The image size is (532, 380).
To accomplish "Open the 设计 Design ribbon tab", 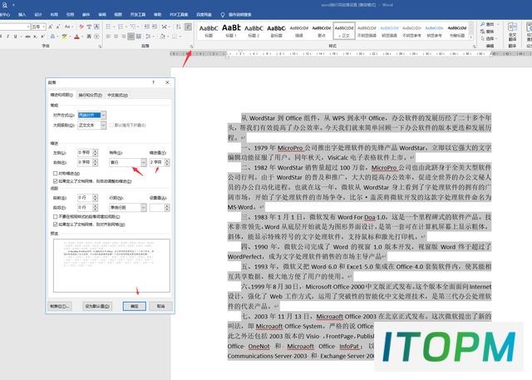I will pos(38,15).
